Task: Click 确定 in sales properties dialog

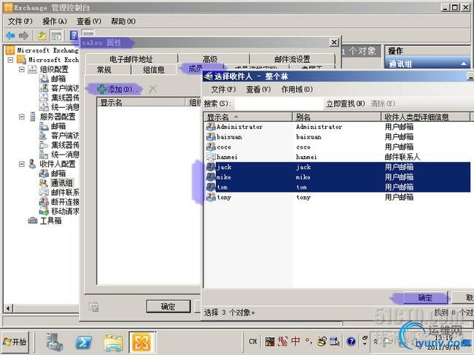Action: point(168,306)
